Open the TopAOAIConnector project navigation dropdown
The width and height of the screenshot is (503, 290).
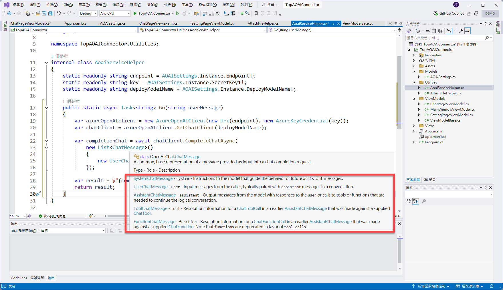74,30
